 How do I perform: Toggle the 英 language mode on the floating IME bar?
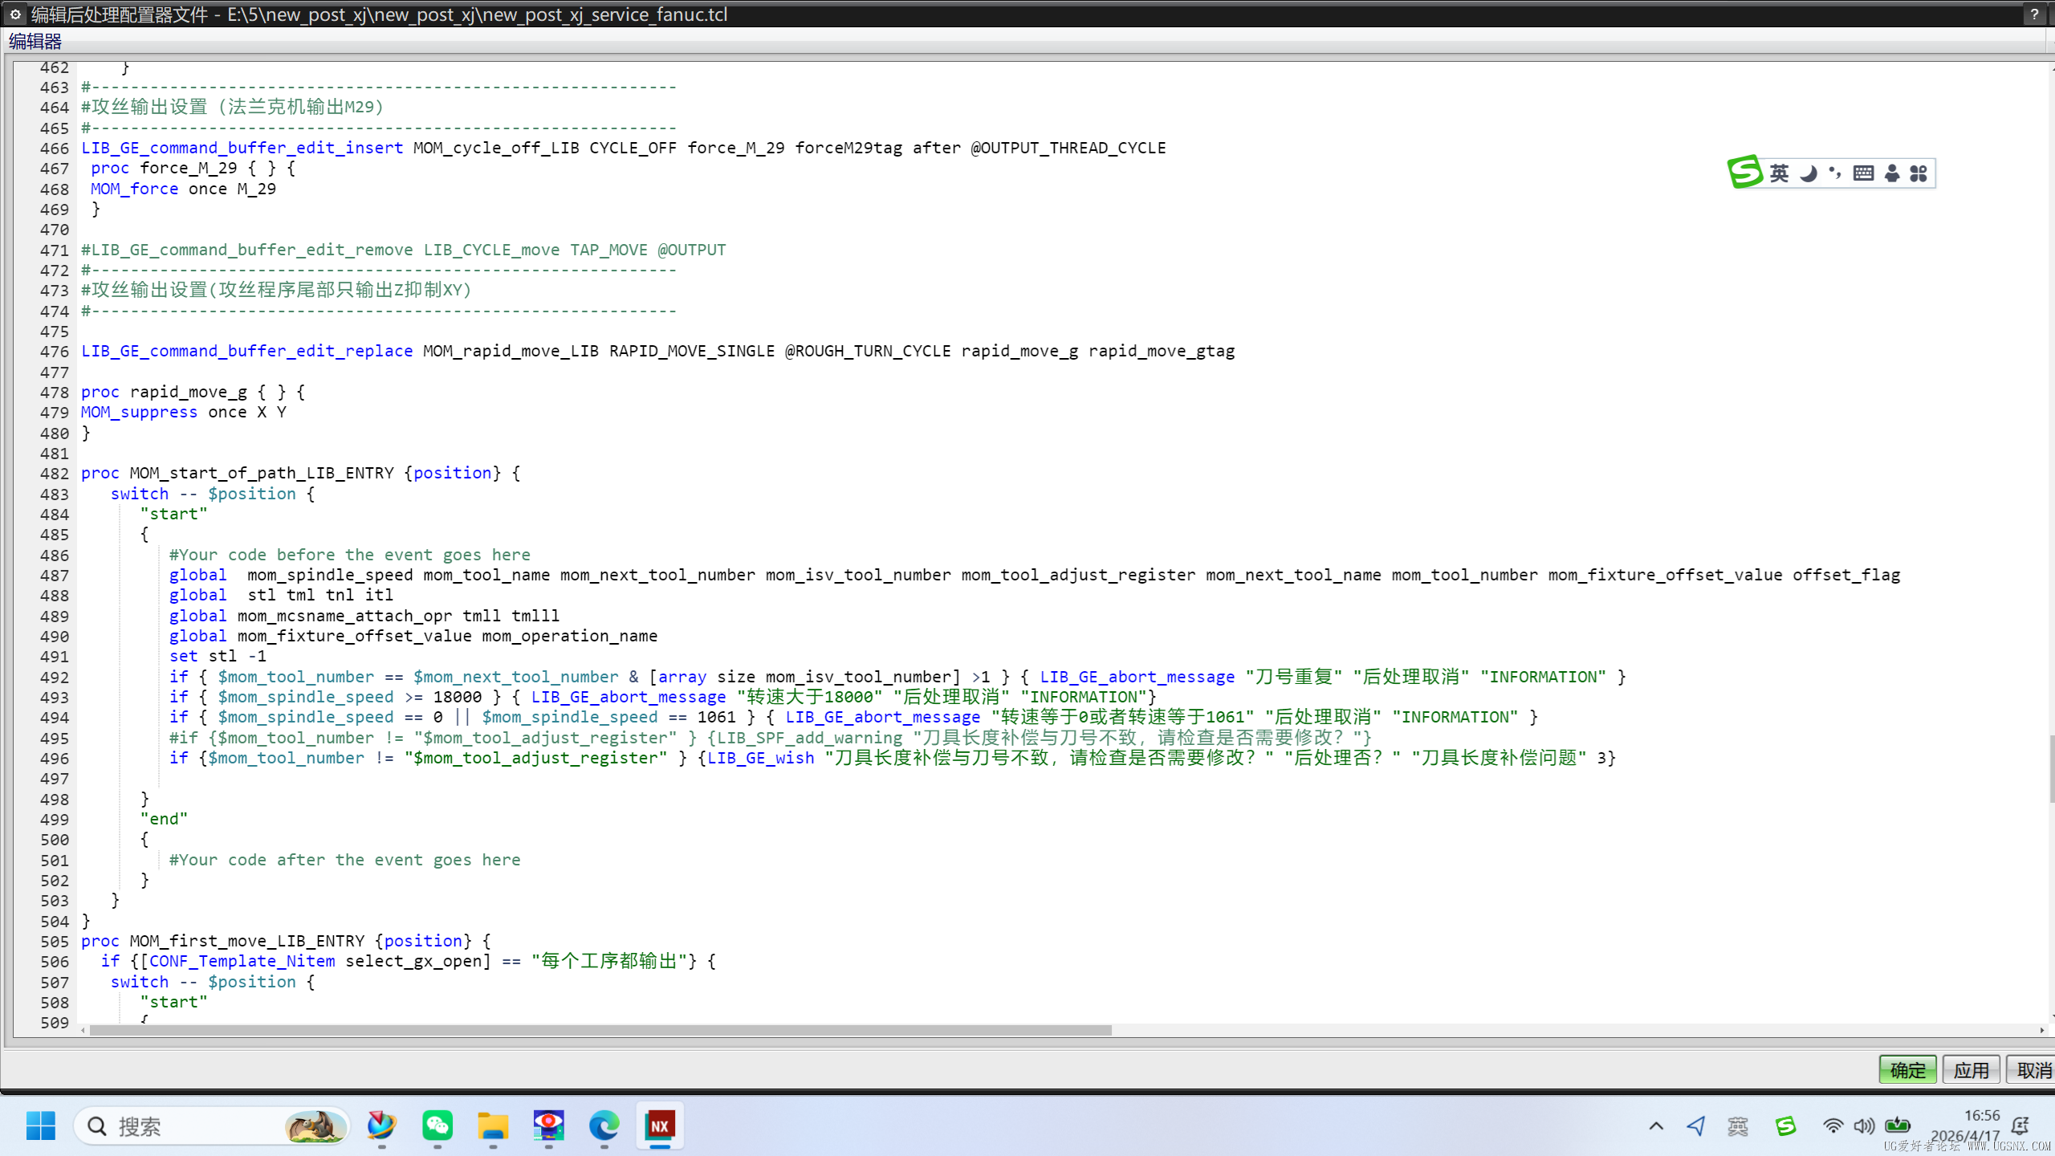(1779, 173)
